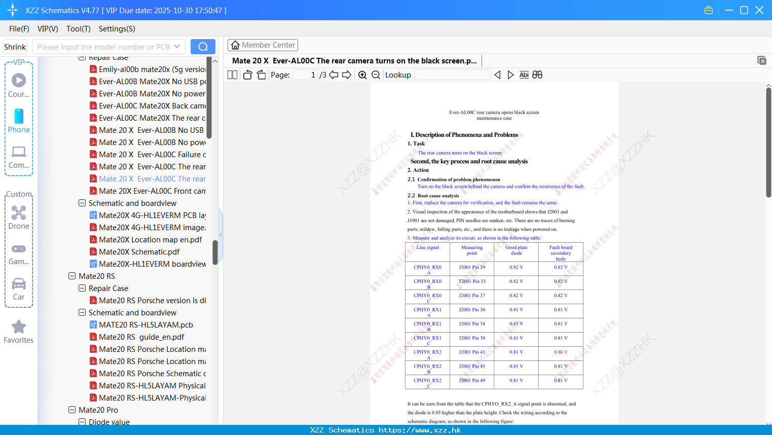Click the magnifier search button
The width and height of the screenshot is (772, 435).
click(203, 47)
